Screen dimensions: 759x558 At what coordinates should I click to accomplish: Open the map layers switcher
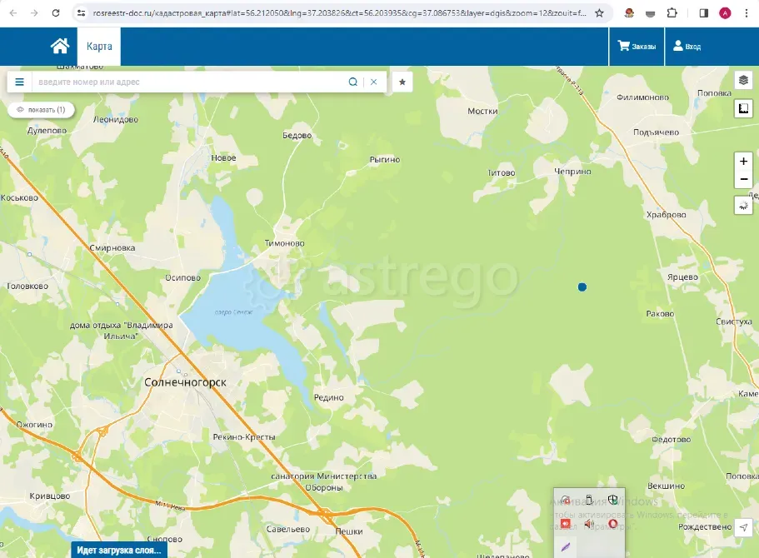coord(744,80)
